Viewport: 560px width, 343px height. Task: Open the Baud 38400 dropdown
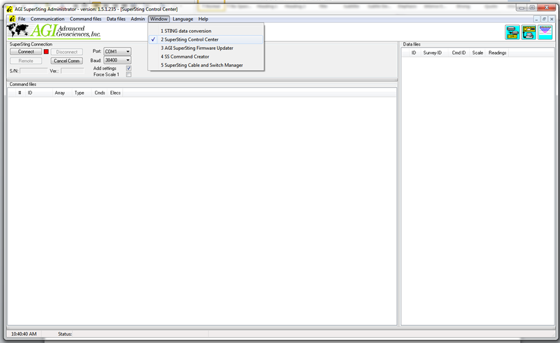[x=117, y=60]
